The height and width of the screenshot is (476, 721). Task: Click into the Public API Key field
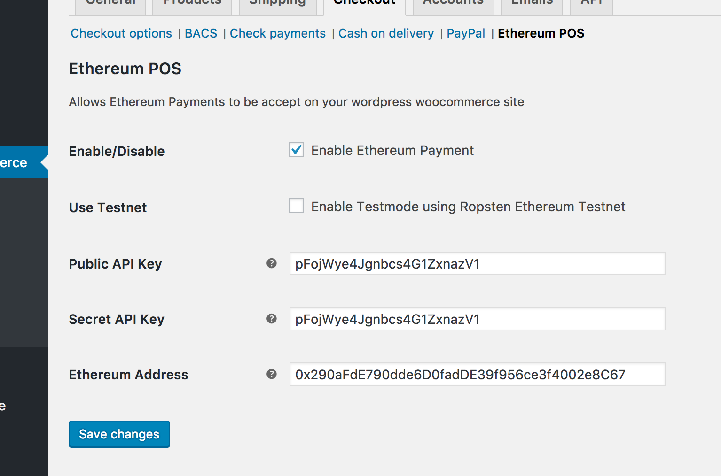pos(477,263)
